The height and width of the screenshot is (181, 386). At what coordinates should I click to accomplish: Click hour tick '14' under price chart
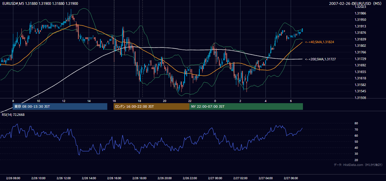pos(89,101)
